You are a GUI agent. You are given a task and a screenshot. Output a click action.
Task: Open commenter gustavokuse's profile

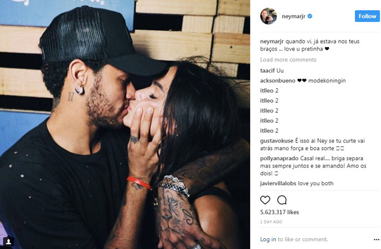pos(276,141)
